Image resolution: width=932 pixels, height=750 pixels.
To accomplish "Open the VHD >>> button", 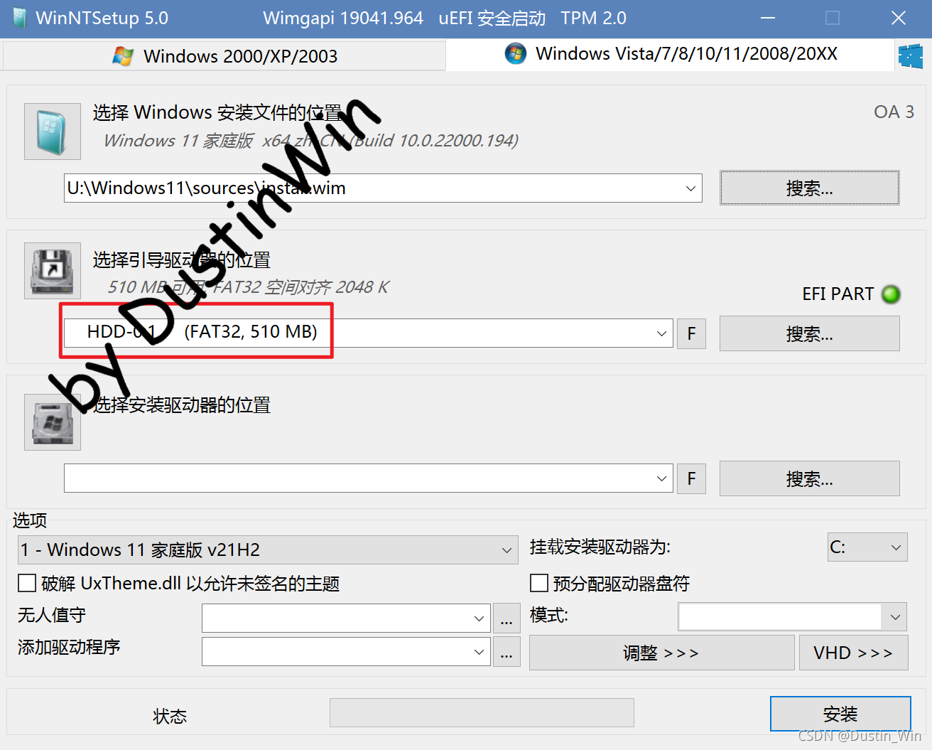I will [x=853, y=653].
